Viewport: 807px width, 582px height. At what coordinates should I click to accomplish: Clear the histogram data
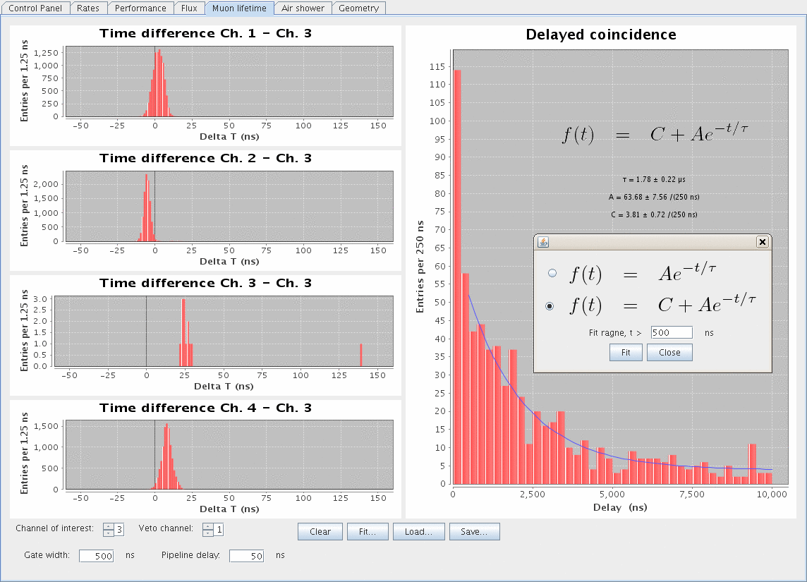320,532
